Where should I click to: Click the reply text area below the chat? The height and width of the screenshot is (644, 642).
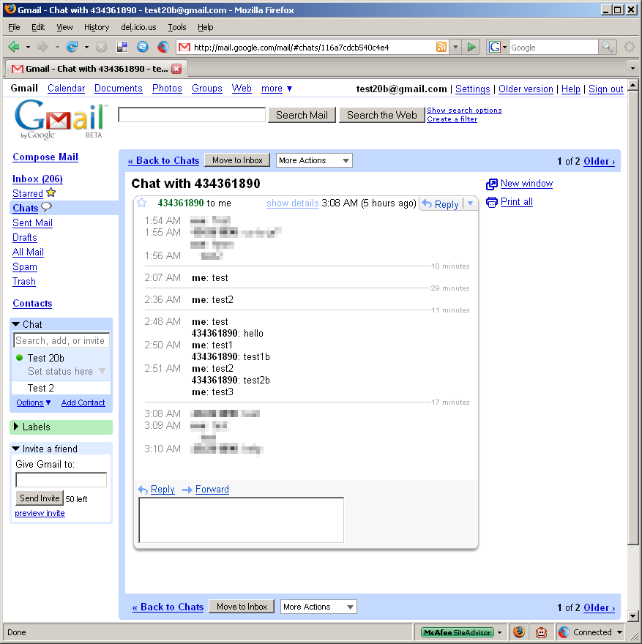pos(242,520)
